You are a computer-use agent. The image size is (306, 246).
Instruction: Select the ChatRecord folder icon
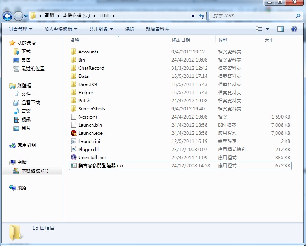[73, 68]
